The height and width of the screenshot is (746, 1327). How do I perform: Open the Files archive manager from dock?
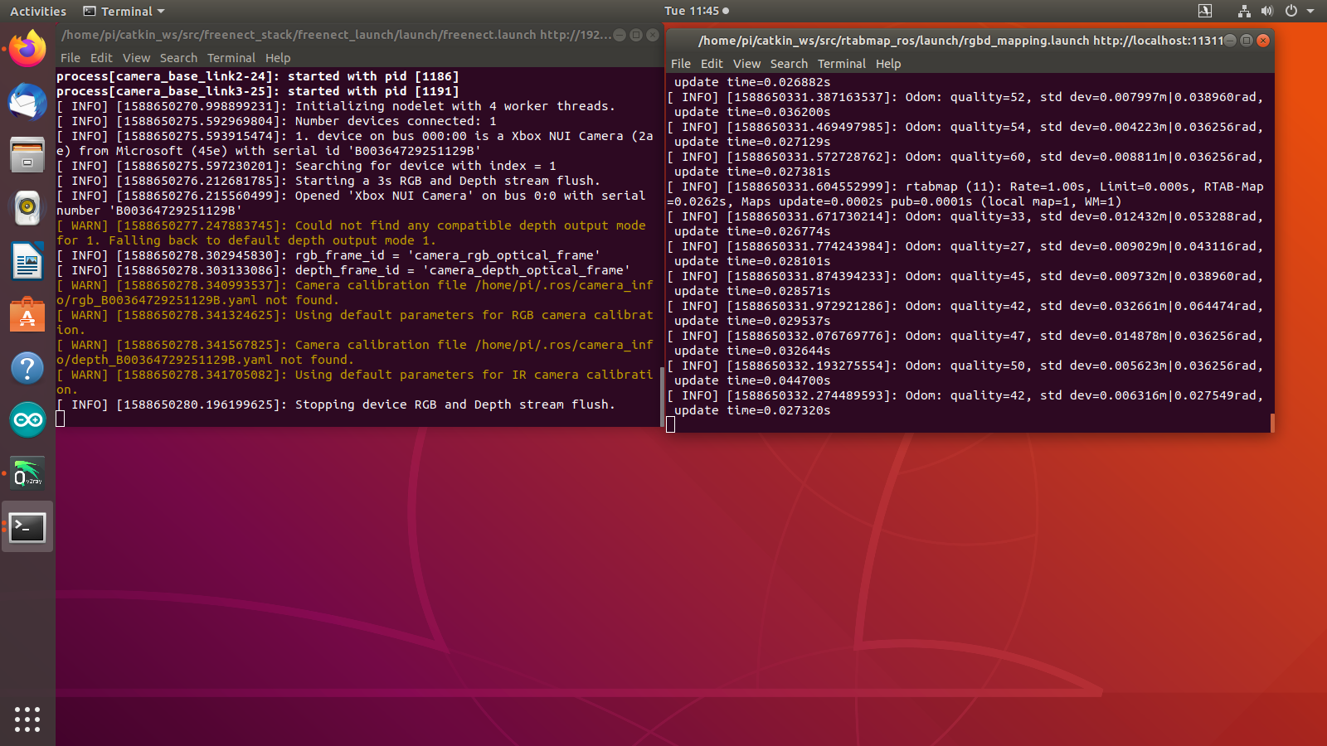pyautogui.click(x=27, y=153)
